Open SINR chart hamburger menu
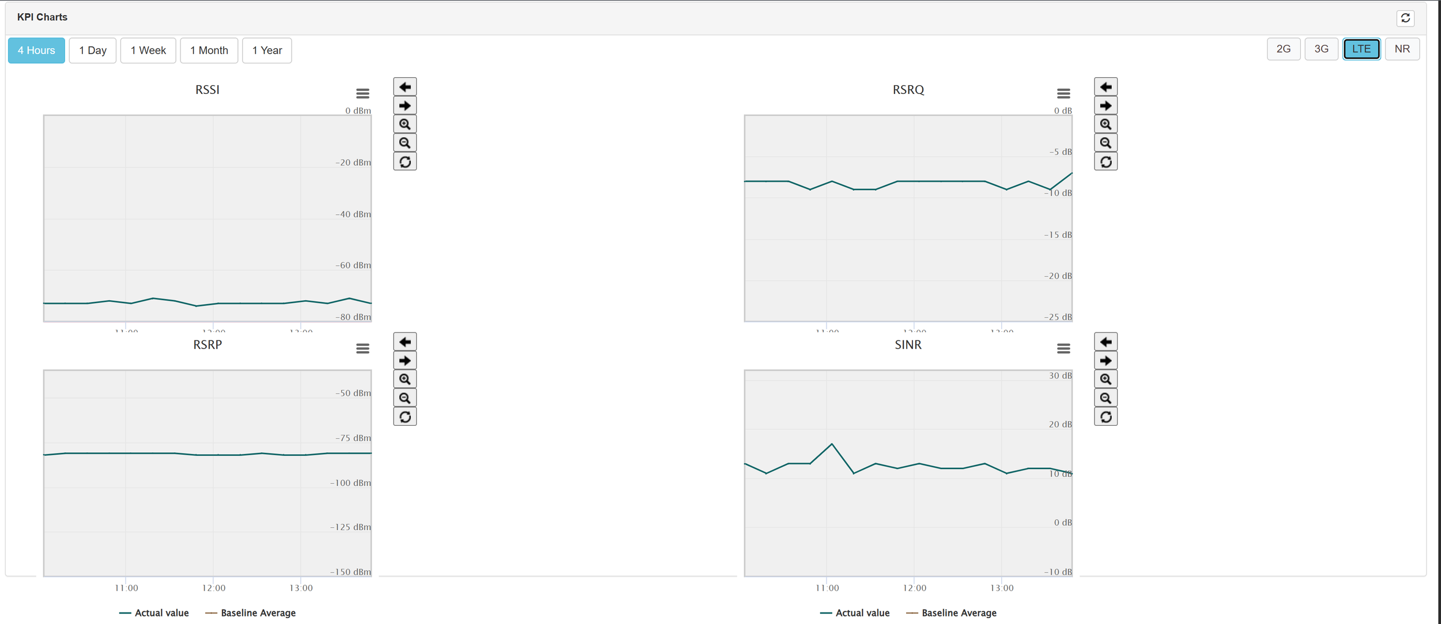This screenshot has height=624, width=1441. pos(1063,349)
